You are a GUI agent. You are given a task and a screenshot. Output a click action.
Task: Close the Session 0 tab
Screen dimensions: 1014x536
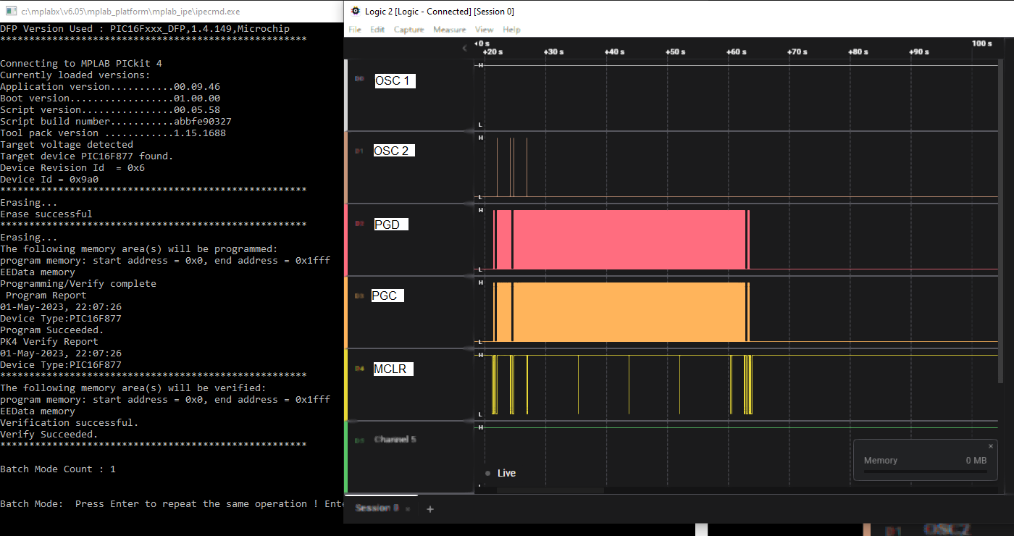407,509
